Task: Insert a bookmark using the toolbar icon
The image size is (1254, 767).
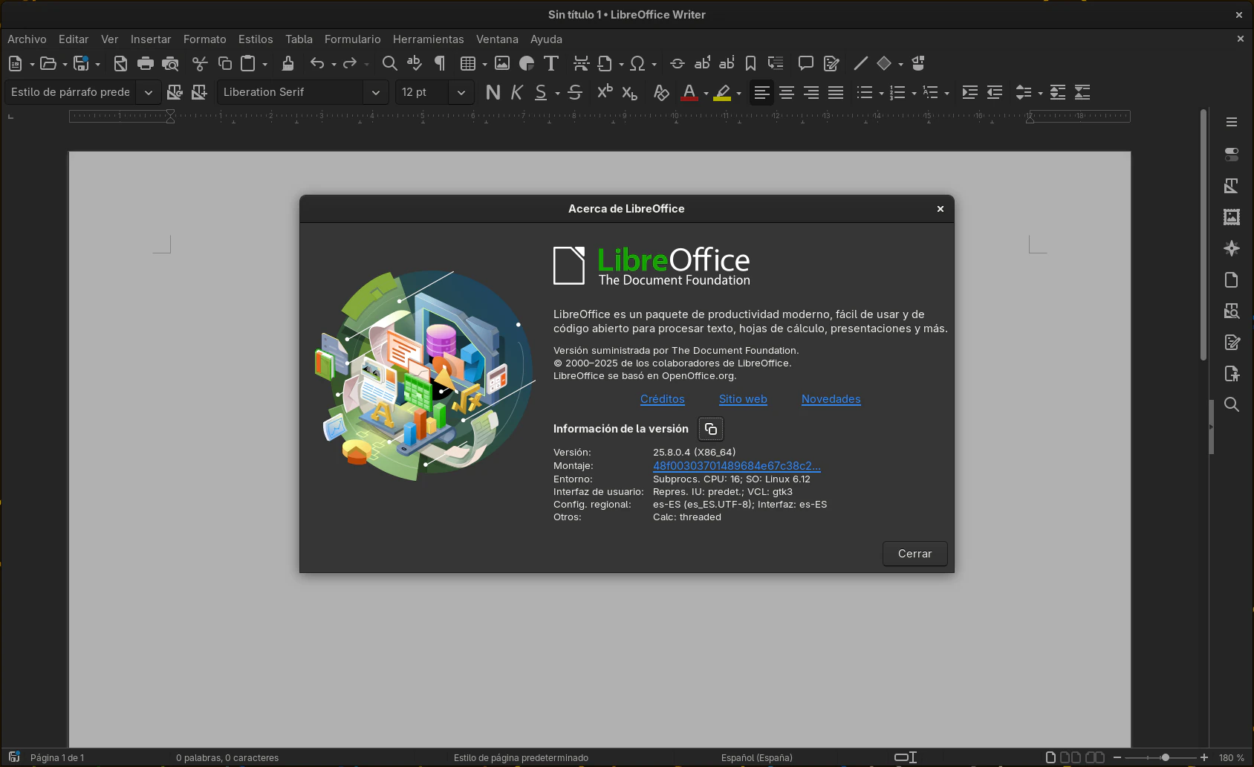Action: (750, 64)
